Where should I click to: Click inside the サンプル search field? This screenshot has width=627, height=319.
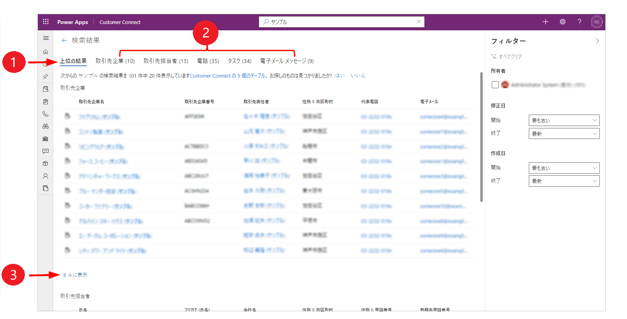[x=341, y=22]
